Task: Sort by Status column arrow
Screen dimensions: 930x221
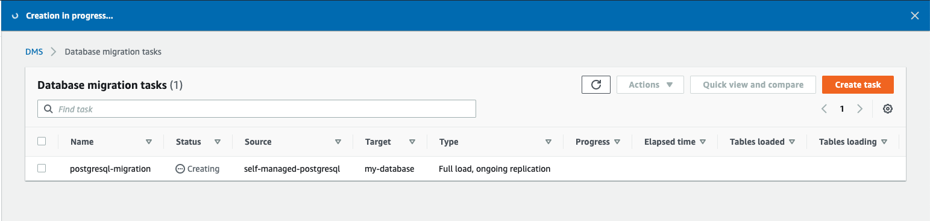Action: [x=218, y=142]
